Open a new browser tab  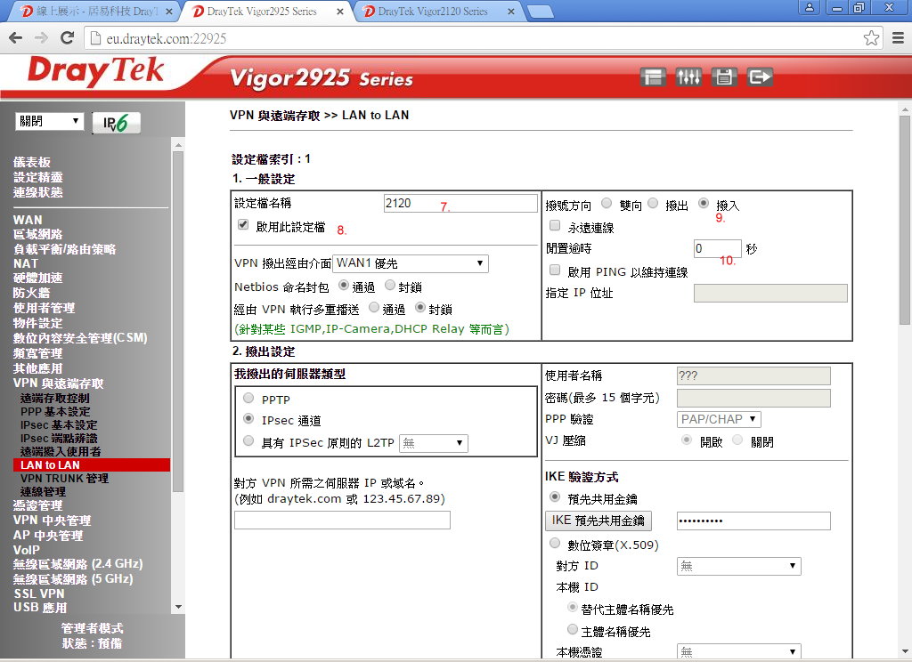pyautogui.click(x=540, y=12)
